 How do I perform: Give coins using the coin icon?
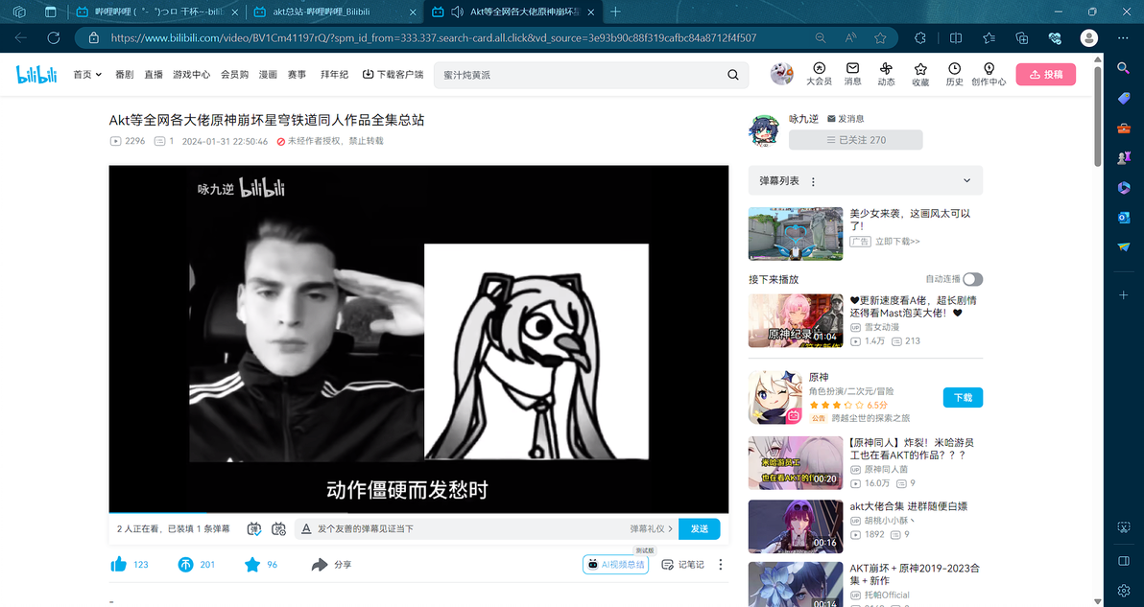click(185, 564)
